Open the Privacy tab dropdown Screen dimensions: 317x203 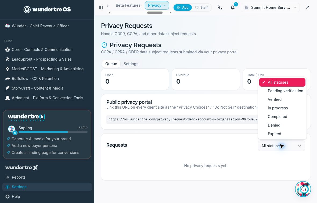click(x=157, y=5)
